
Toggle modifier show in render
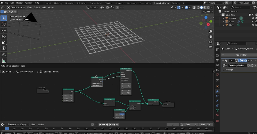point(246,61)
